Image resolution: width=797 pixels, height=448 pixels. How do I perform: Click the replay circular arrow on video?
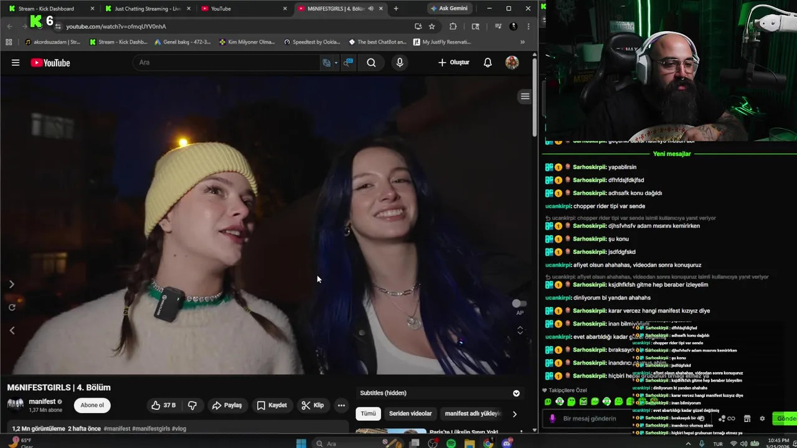(x=12, y=307)
